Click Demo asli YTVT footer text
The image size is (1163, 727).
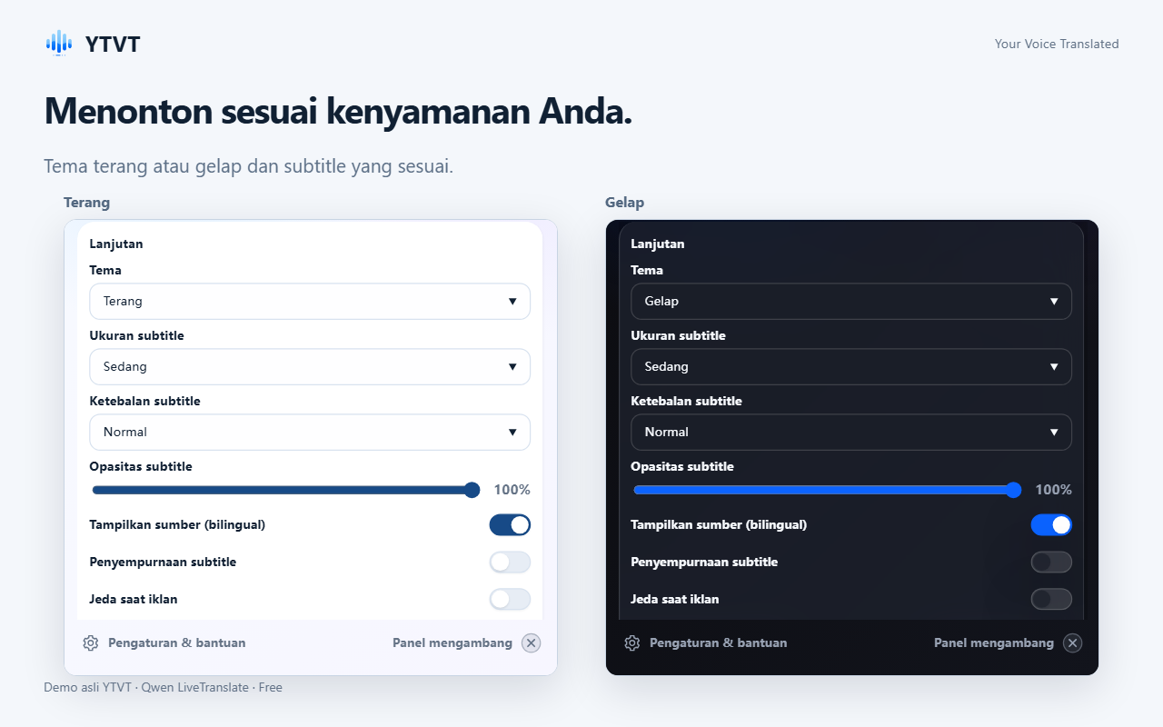[x=163, y=687]
